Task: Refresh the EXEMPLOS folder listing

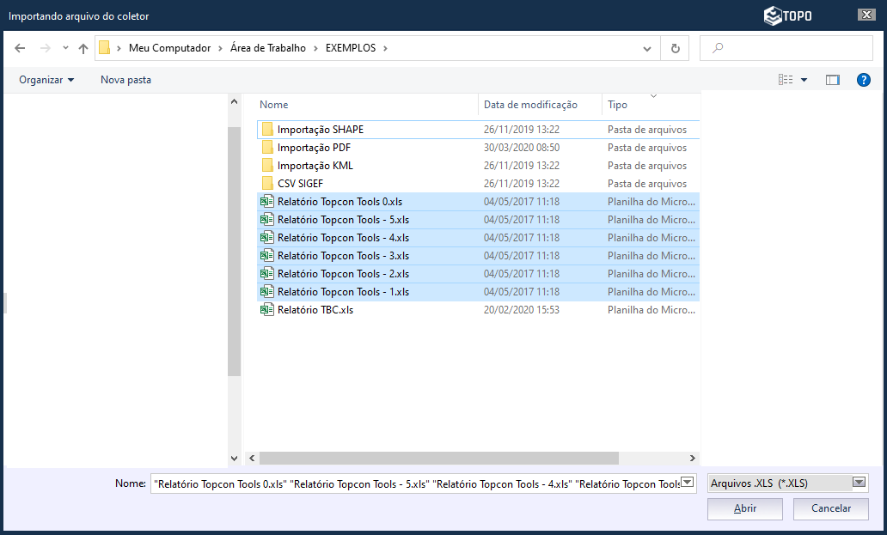Action: pos(675,48)
